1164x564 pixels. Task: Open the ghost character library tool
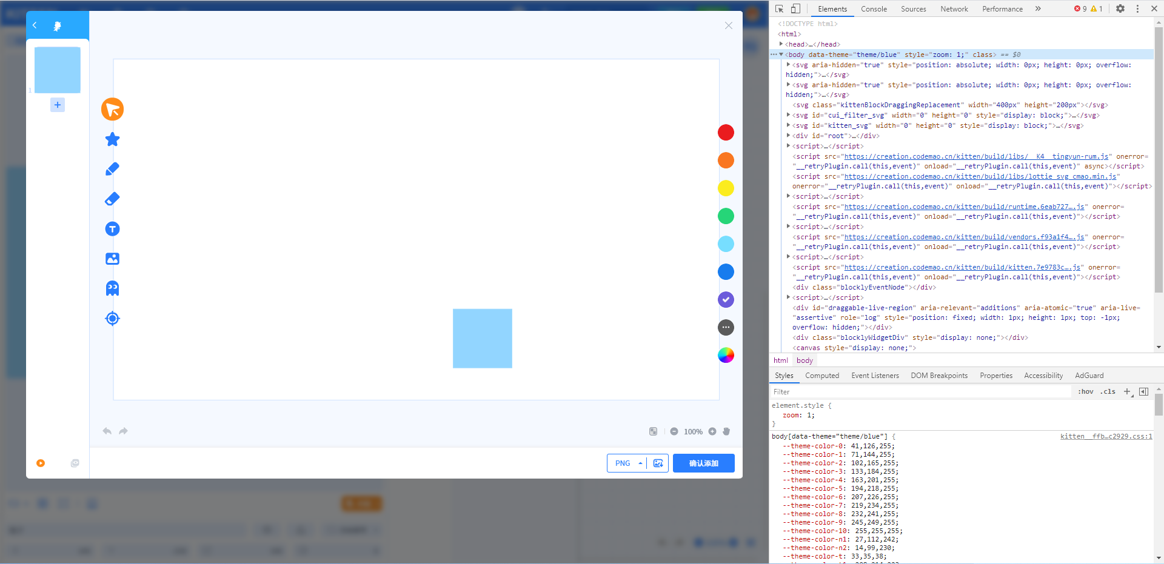pyautogui.click(x=112, y=288)
